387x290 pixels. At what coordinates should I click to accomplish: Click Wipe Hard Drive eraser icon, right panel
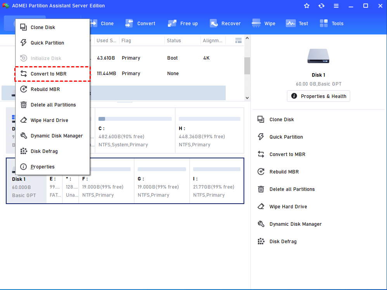coord(261,206)
